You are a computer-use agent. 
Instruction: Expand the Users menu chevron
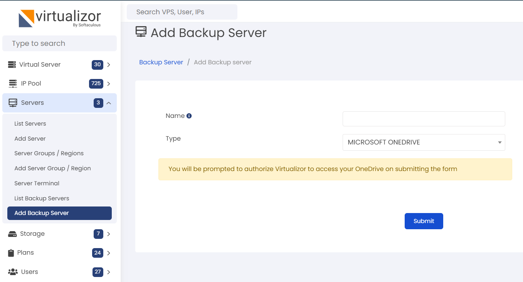click(x=109, y=272)
